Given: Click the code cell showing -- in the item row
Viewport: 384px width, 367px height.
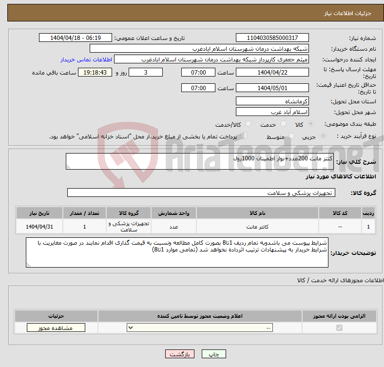Looking at the screenshot, I should point(340,227).
